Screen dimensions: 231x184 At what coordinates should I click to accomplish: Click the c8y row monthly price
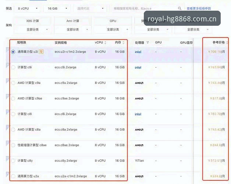(x=216, y=161)
